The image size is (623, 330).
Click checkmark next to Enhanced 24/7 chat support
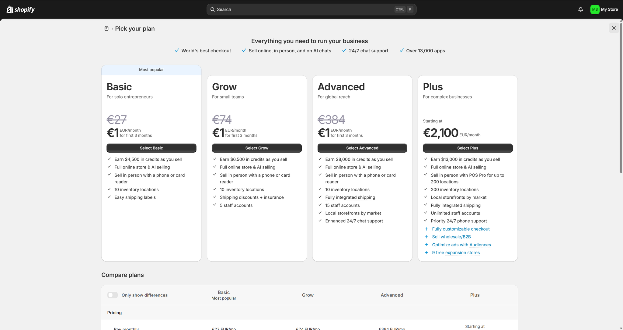(x=320, y=221)
